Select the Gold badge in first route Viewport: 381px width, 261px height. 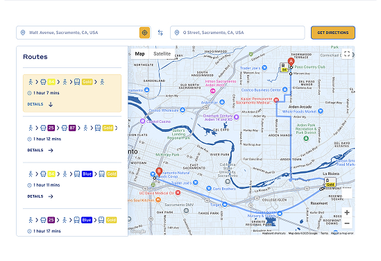[87, 82]
